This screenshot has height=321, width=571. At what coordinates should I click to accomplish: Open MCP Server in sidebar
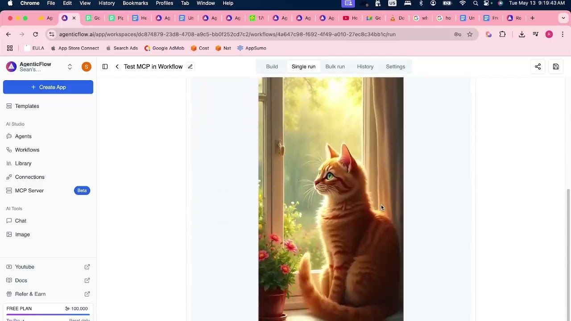pyautogui.click(x=48, y=190)
